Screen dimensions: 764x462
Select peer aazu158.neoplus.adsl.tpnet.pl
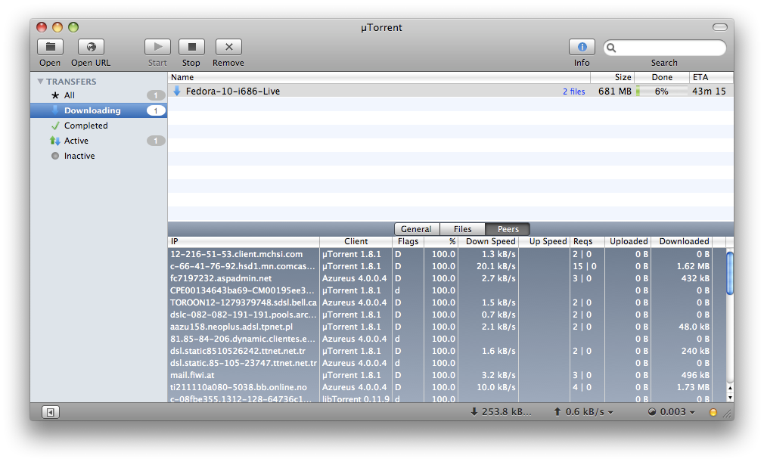pyautogui.click(x=231, y=327)
